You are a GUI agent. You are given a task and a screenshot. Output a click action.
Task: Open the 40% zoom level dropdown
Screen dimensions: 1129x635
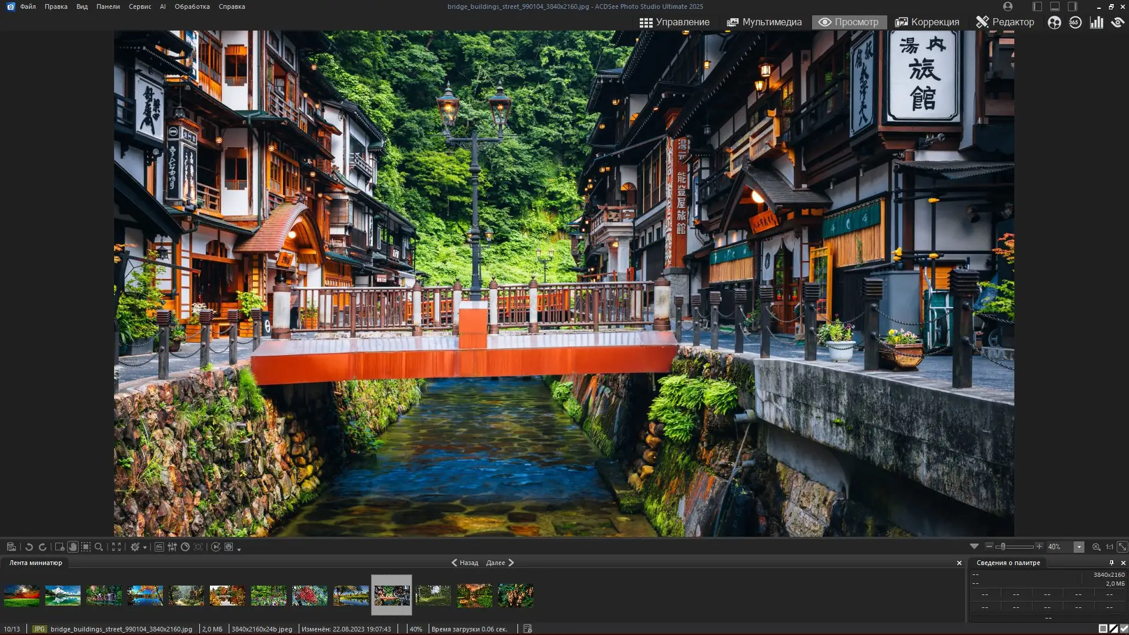pyautogui.click(x=1078, y=547)
